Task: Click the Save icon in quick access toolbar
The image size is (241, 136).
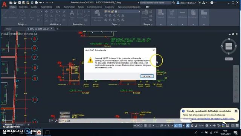Action: [x=19, y=3]
